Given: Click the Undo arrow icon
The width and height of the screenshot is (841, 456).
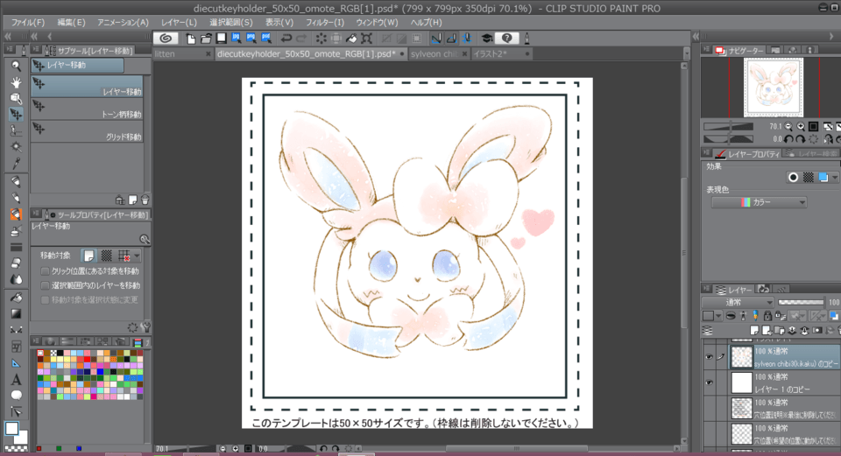Looking at the screenshot, I should [x=286, y=39].
